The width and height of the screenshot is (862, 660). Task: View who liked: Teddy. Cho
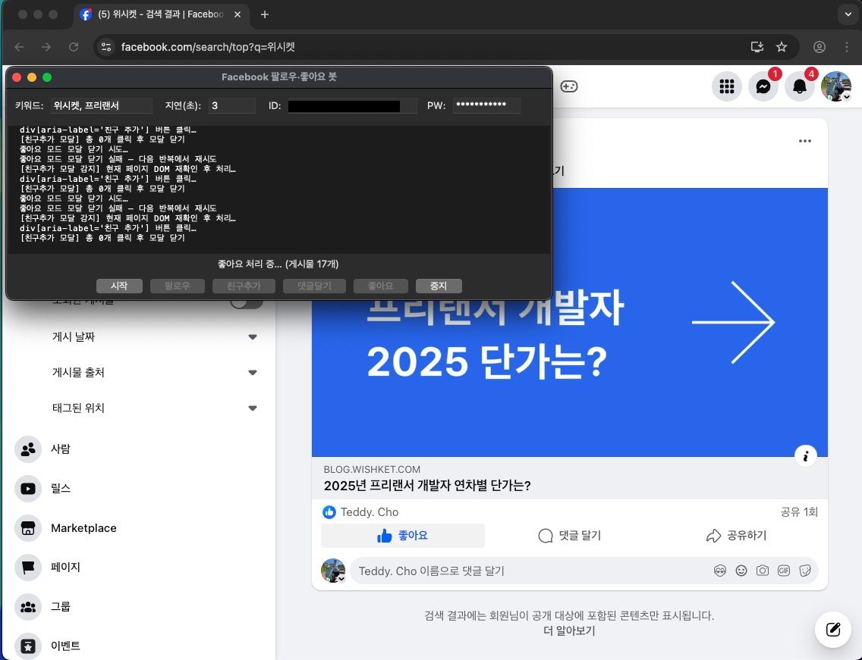point(370,512)
